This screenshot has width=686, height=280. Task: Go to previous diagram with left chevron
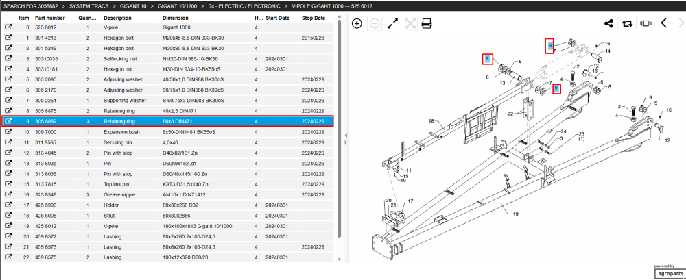click(x=663, y=23)
